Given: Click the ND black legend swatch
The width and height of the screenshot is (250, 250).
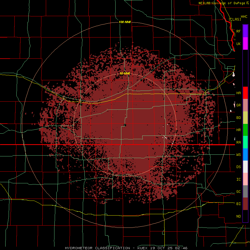Looking at the screenshot, I should (245, 216).
